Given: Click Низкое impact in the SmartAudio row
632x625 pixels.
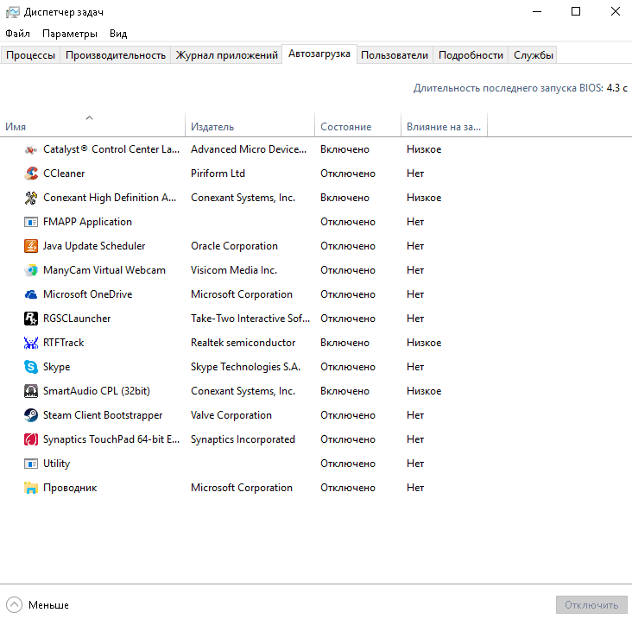Looking at the screenshot, I should (x=424, y=391).
